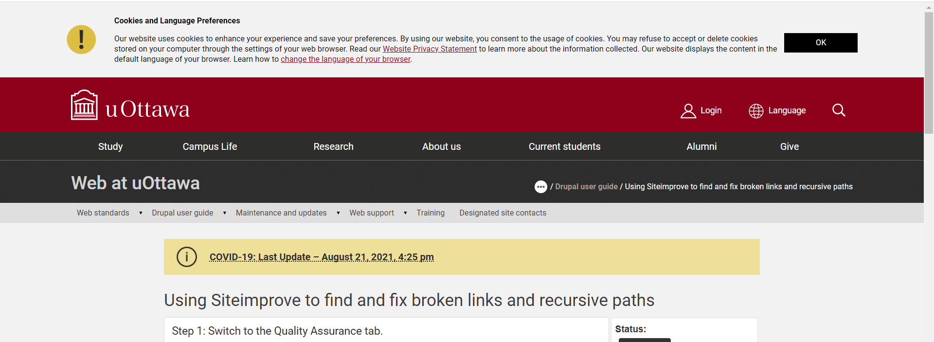Click the Drupal user guide breadcrumb link
Image resolution: width=934 pixels, height=342 pixels.
(x=586, y=186)
